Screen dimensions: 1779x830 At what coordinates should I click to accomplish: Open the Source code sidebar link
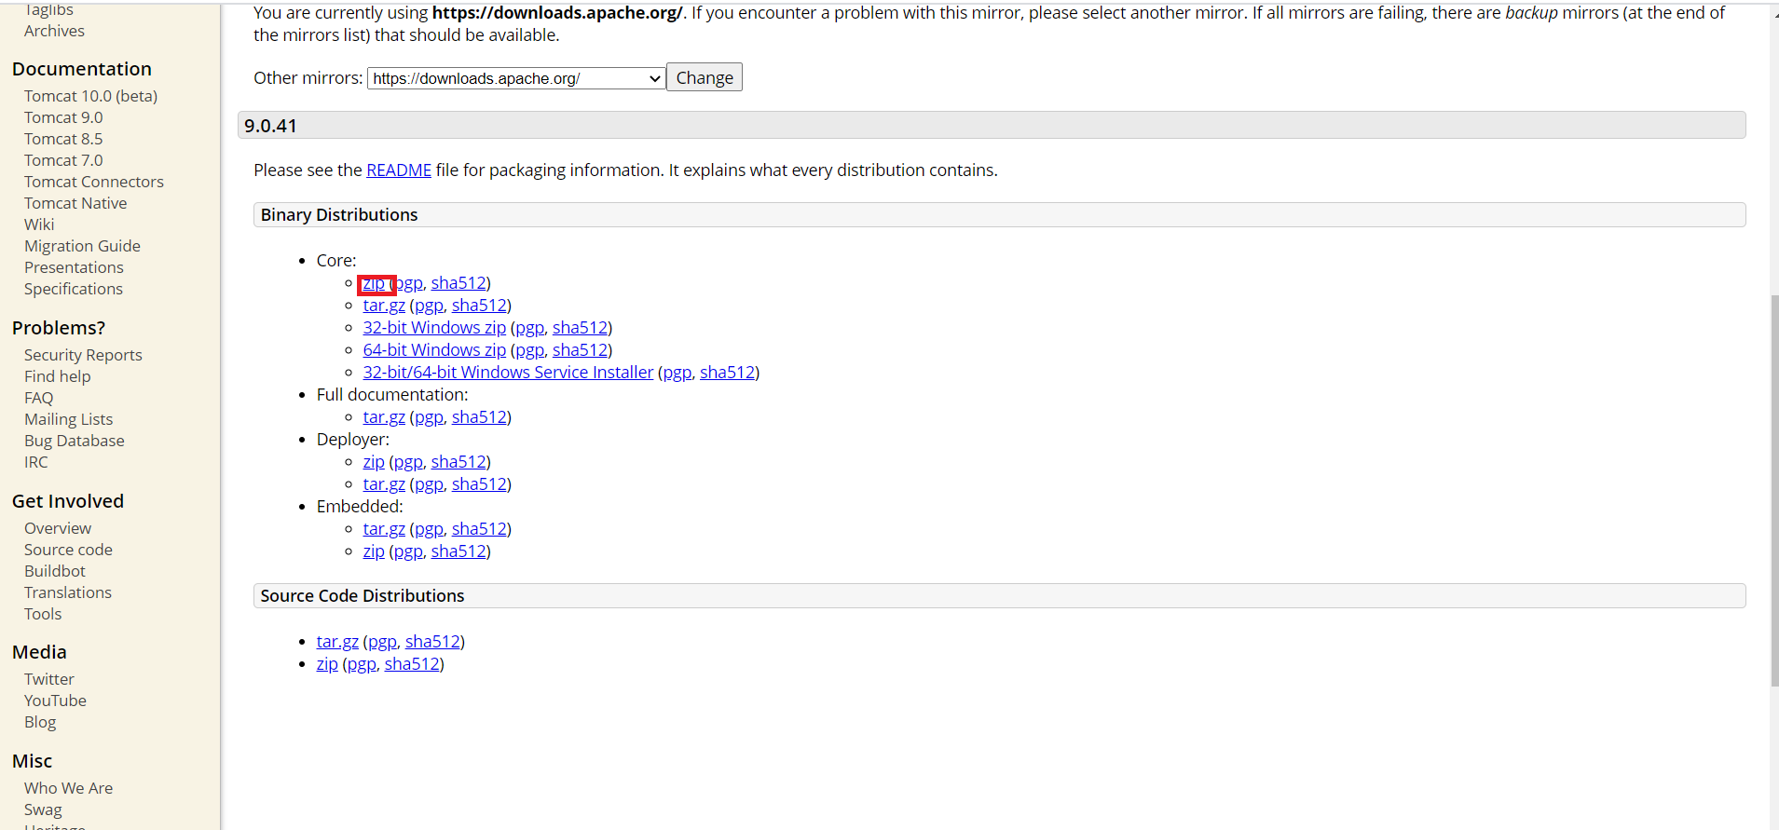pyautogui.click(x=68, y=550)
